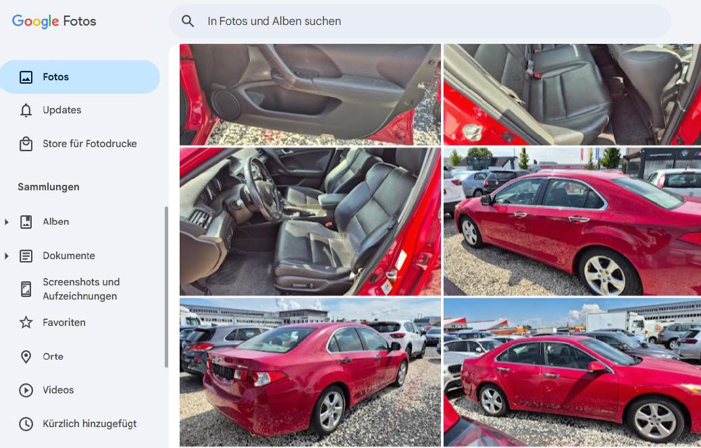Click the Kürzlich hinzugefügt clock icon
Viewport: 701px width, 448px height.
point(26,424)
